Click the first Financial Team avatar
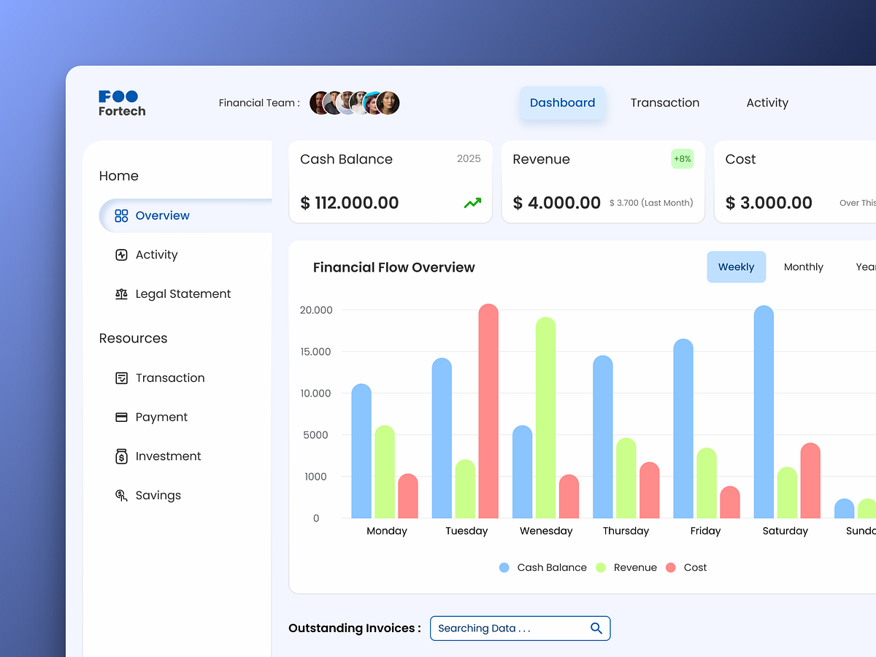Image resolution: width=876 pixels, height=657 pixels. tap(320, 103)
